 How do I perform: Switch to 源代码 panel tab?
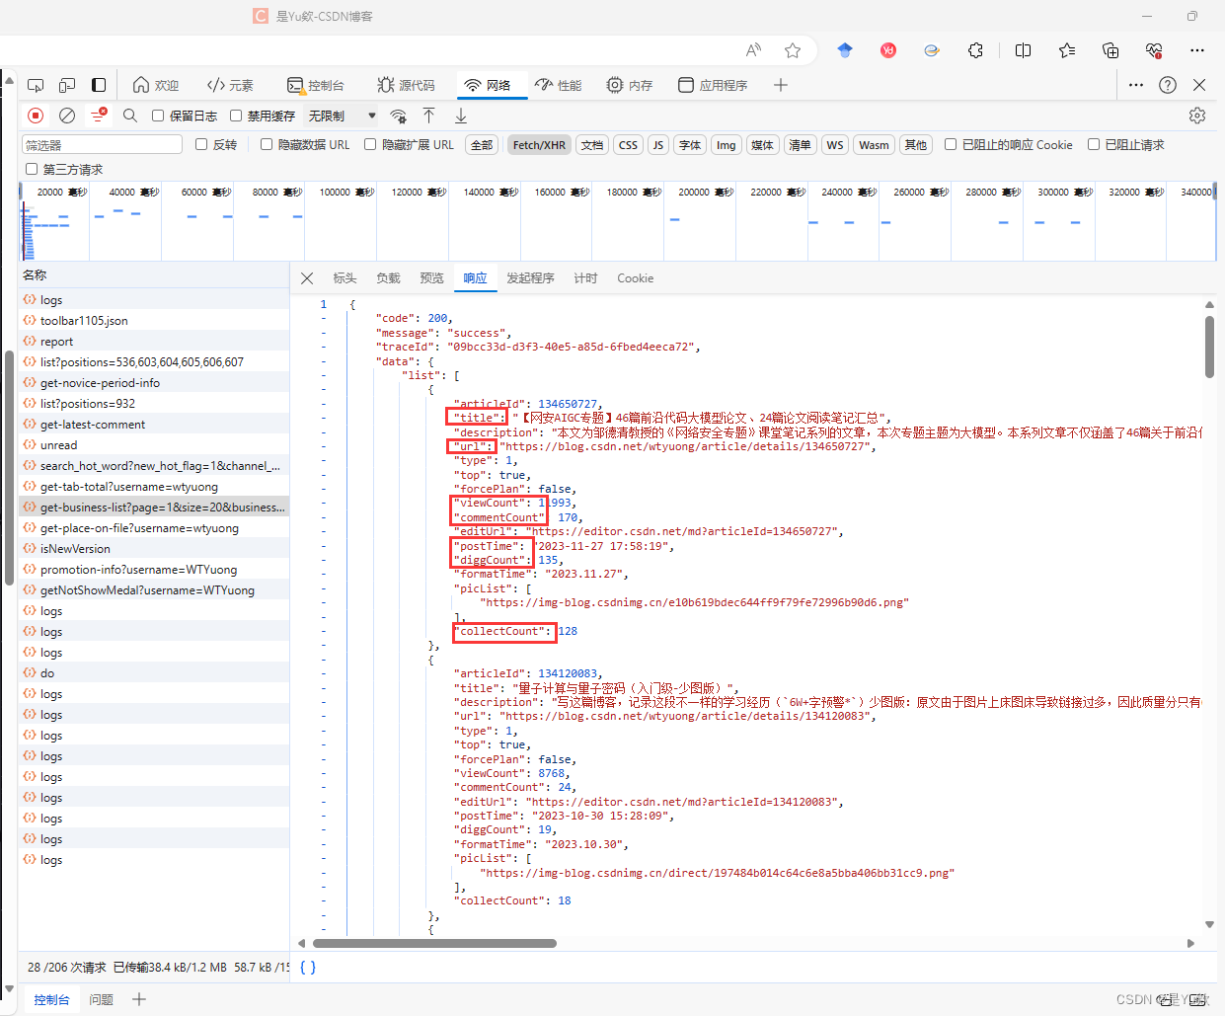(406, 85)
